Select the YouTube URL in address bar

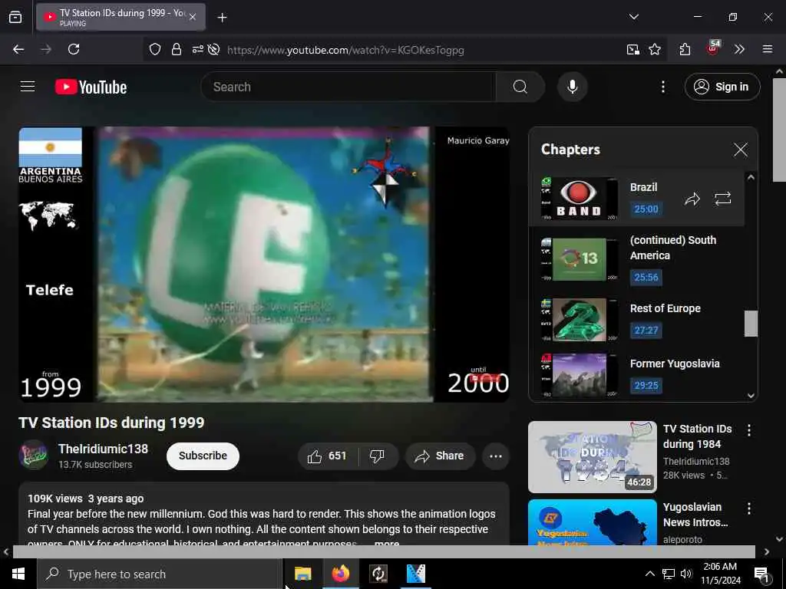pyautogui.click(x=345, y=50)
